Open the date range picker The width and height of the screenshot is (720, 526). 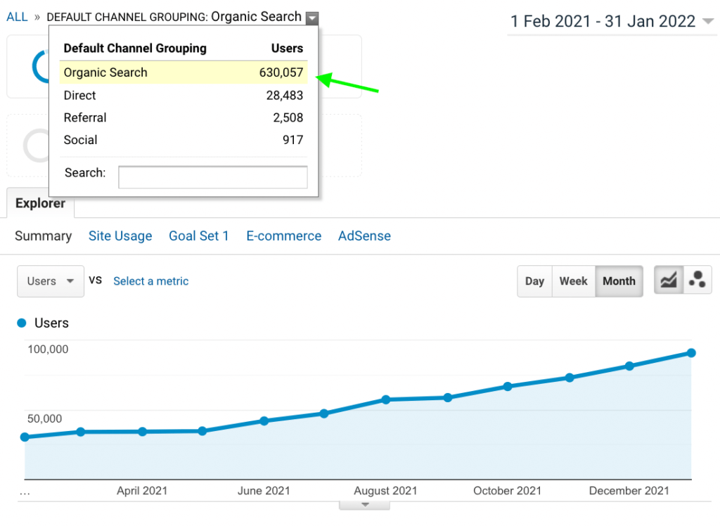pyautogui.click(x=612, y=22)
